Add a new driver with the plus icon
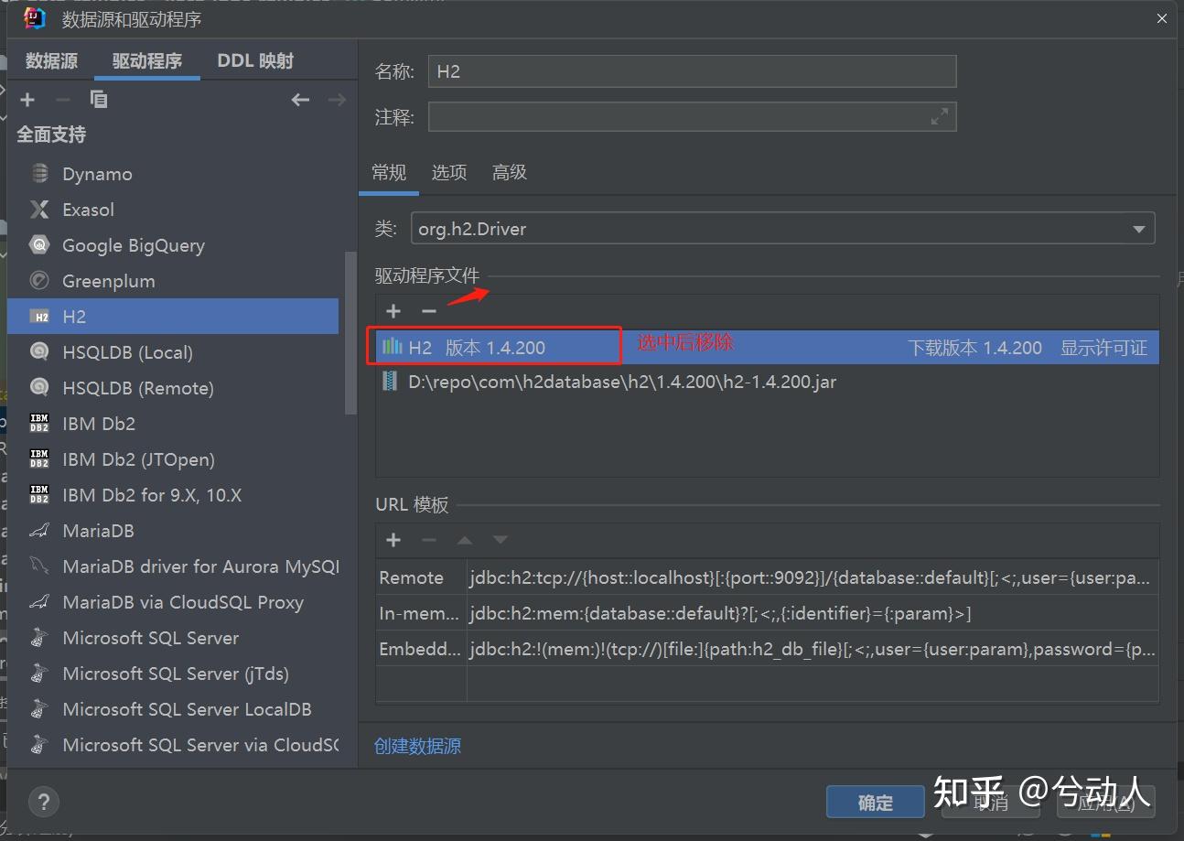 tap(27, 100)
